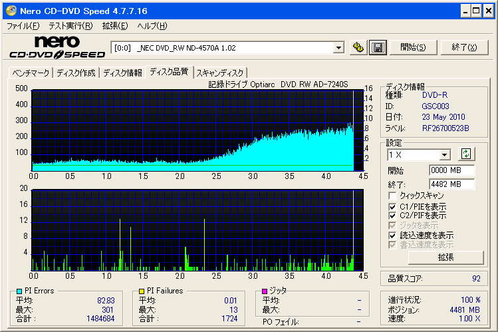
Task: Switch to the ディスク作成 tab
Action: point(76,73)
